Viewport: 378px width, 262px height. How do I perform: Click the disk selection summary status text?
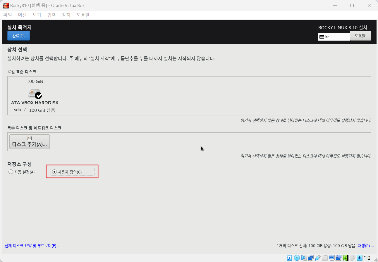pyautogui.click(x=316, y=246)
